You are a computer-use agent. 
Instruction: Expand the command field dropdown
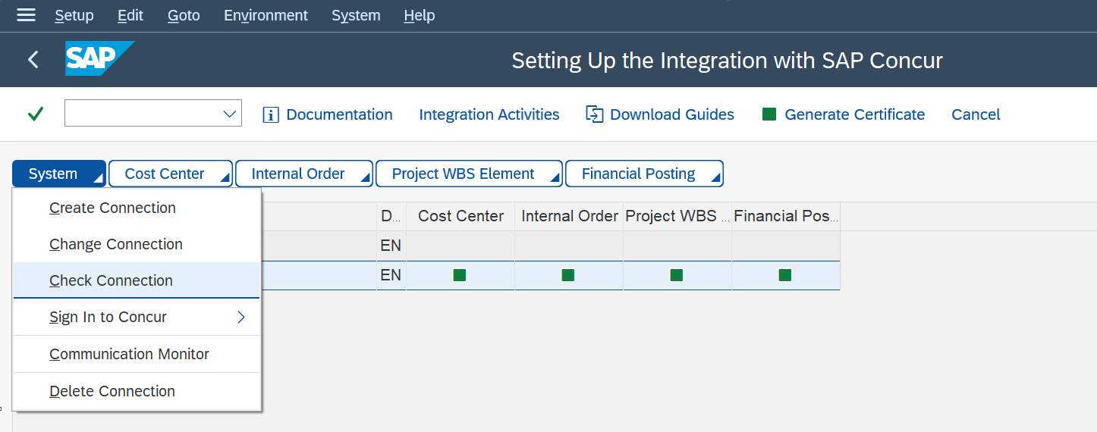230,114
